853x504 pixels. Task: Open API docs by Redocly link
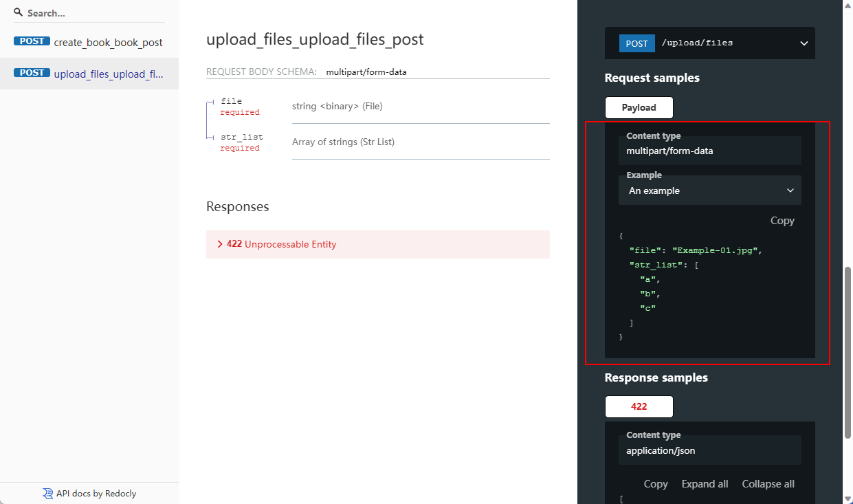[x=96, y=493]
